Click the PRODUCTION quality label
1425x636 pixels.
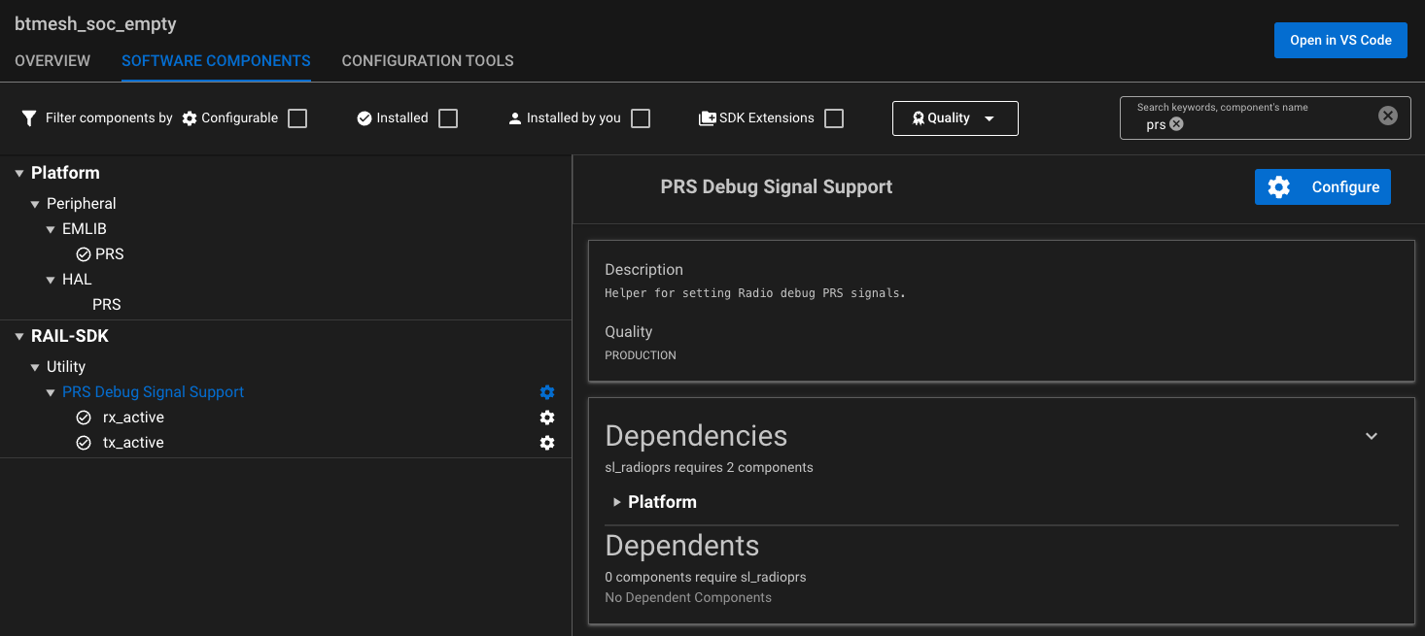[x=641, y=355]
